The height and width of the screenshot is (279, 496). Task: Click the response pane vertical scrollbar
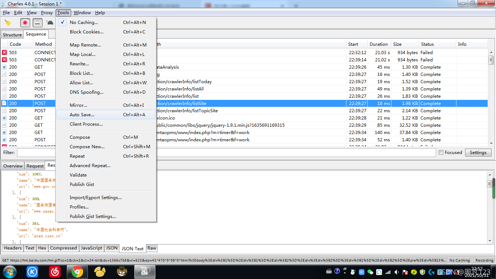(489, 208)
